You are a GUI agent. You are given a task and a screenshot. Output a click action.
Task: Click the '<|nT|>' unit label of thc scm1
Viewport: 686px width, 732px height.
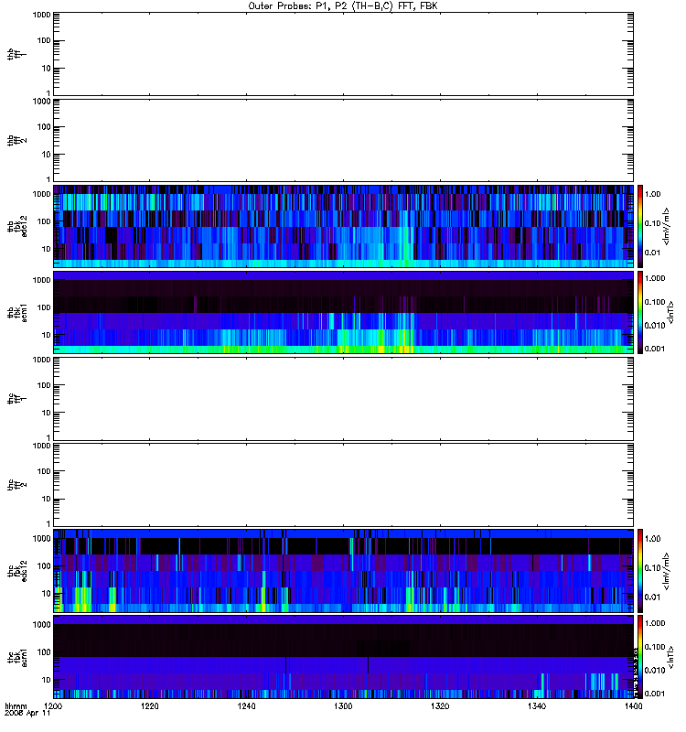(x=670, y=657)
